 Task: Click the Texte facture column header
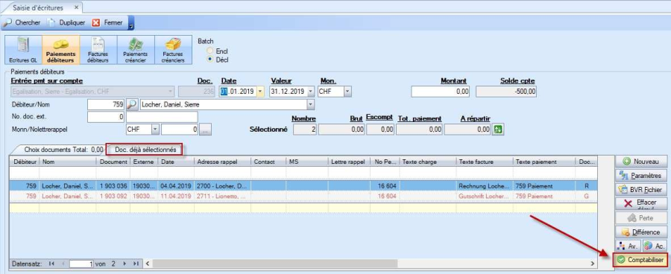coord(485,162)
